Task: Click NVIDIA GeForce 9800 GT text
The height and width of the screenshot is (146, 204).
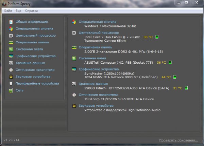Action: pos(121,77)
